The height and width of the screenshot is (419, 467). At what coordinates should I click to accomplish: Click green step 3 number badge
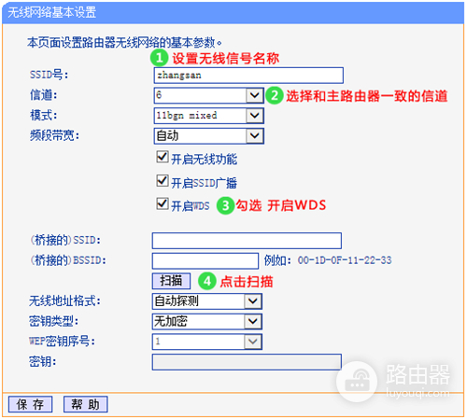click(x=225, y=205)
